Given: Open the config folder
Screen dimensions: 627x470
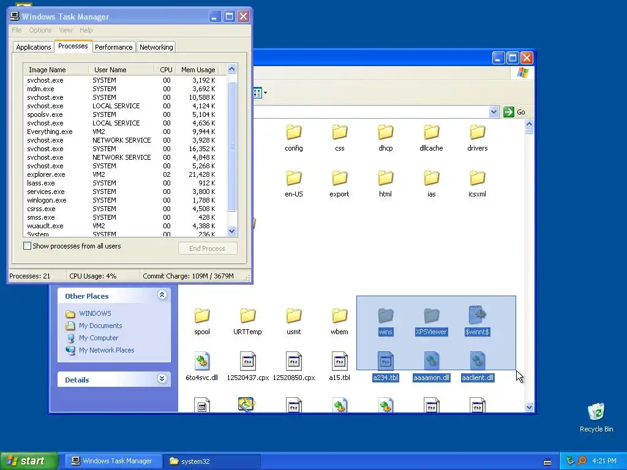Looking at the screenshot, I should pos(293,138).
